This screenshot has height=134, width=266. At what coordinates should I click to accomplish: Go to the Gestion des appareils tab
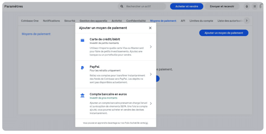tap(93, 21)
